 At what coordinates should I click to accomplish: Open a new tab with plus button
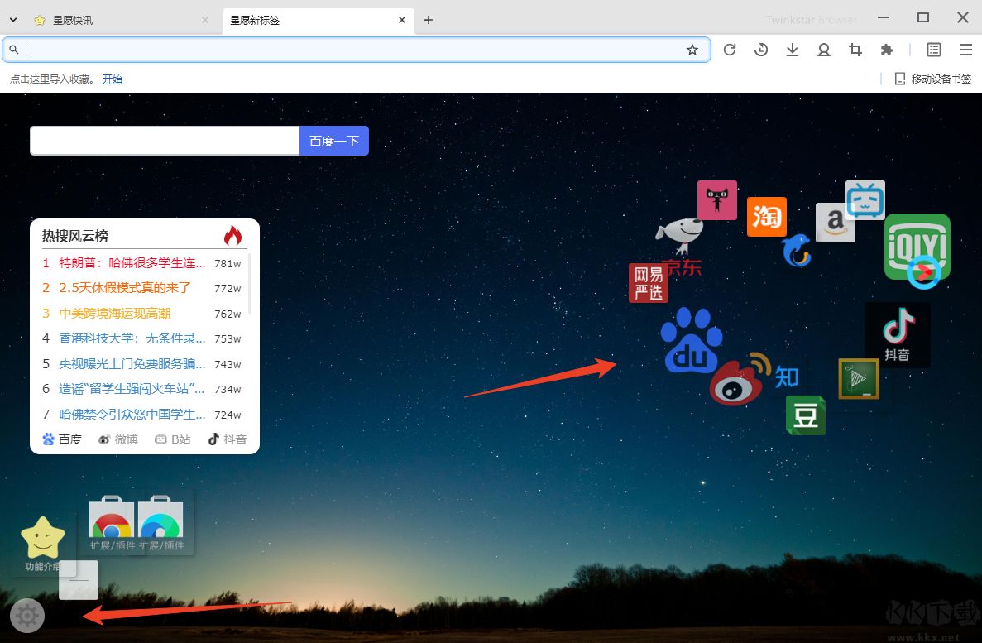click(429, 20)
